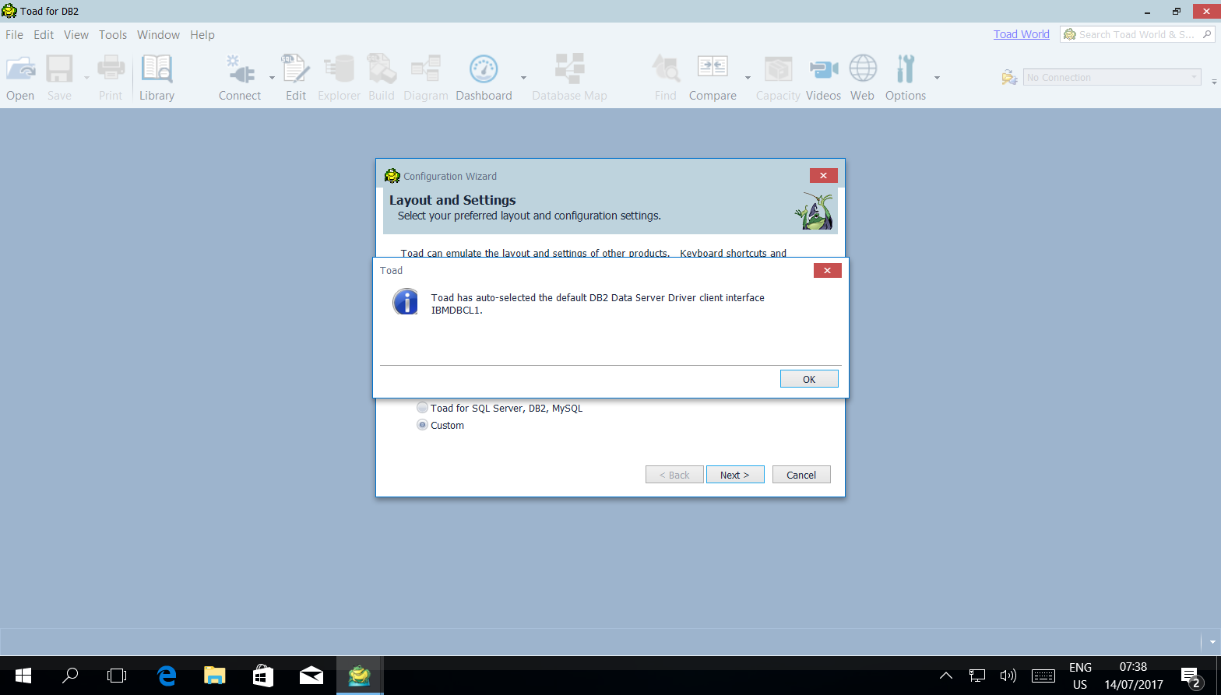
Task: Open the Store icon on the taskbar
Action: pyautogui.click(x=262, y=675)
